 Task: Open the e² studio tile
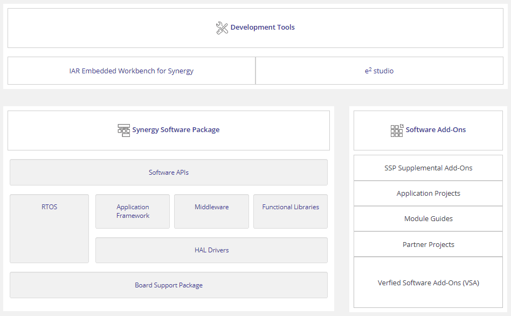[x=379, y=71]
